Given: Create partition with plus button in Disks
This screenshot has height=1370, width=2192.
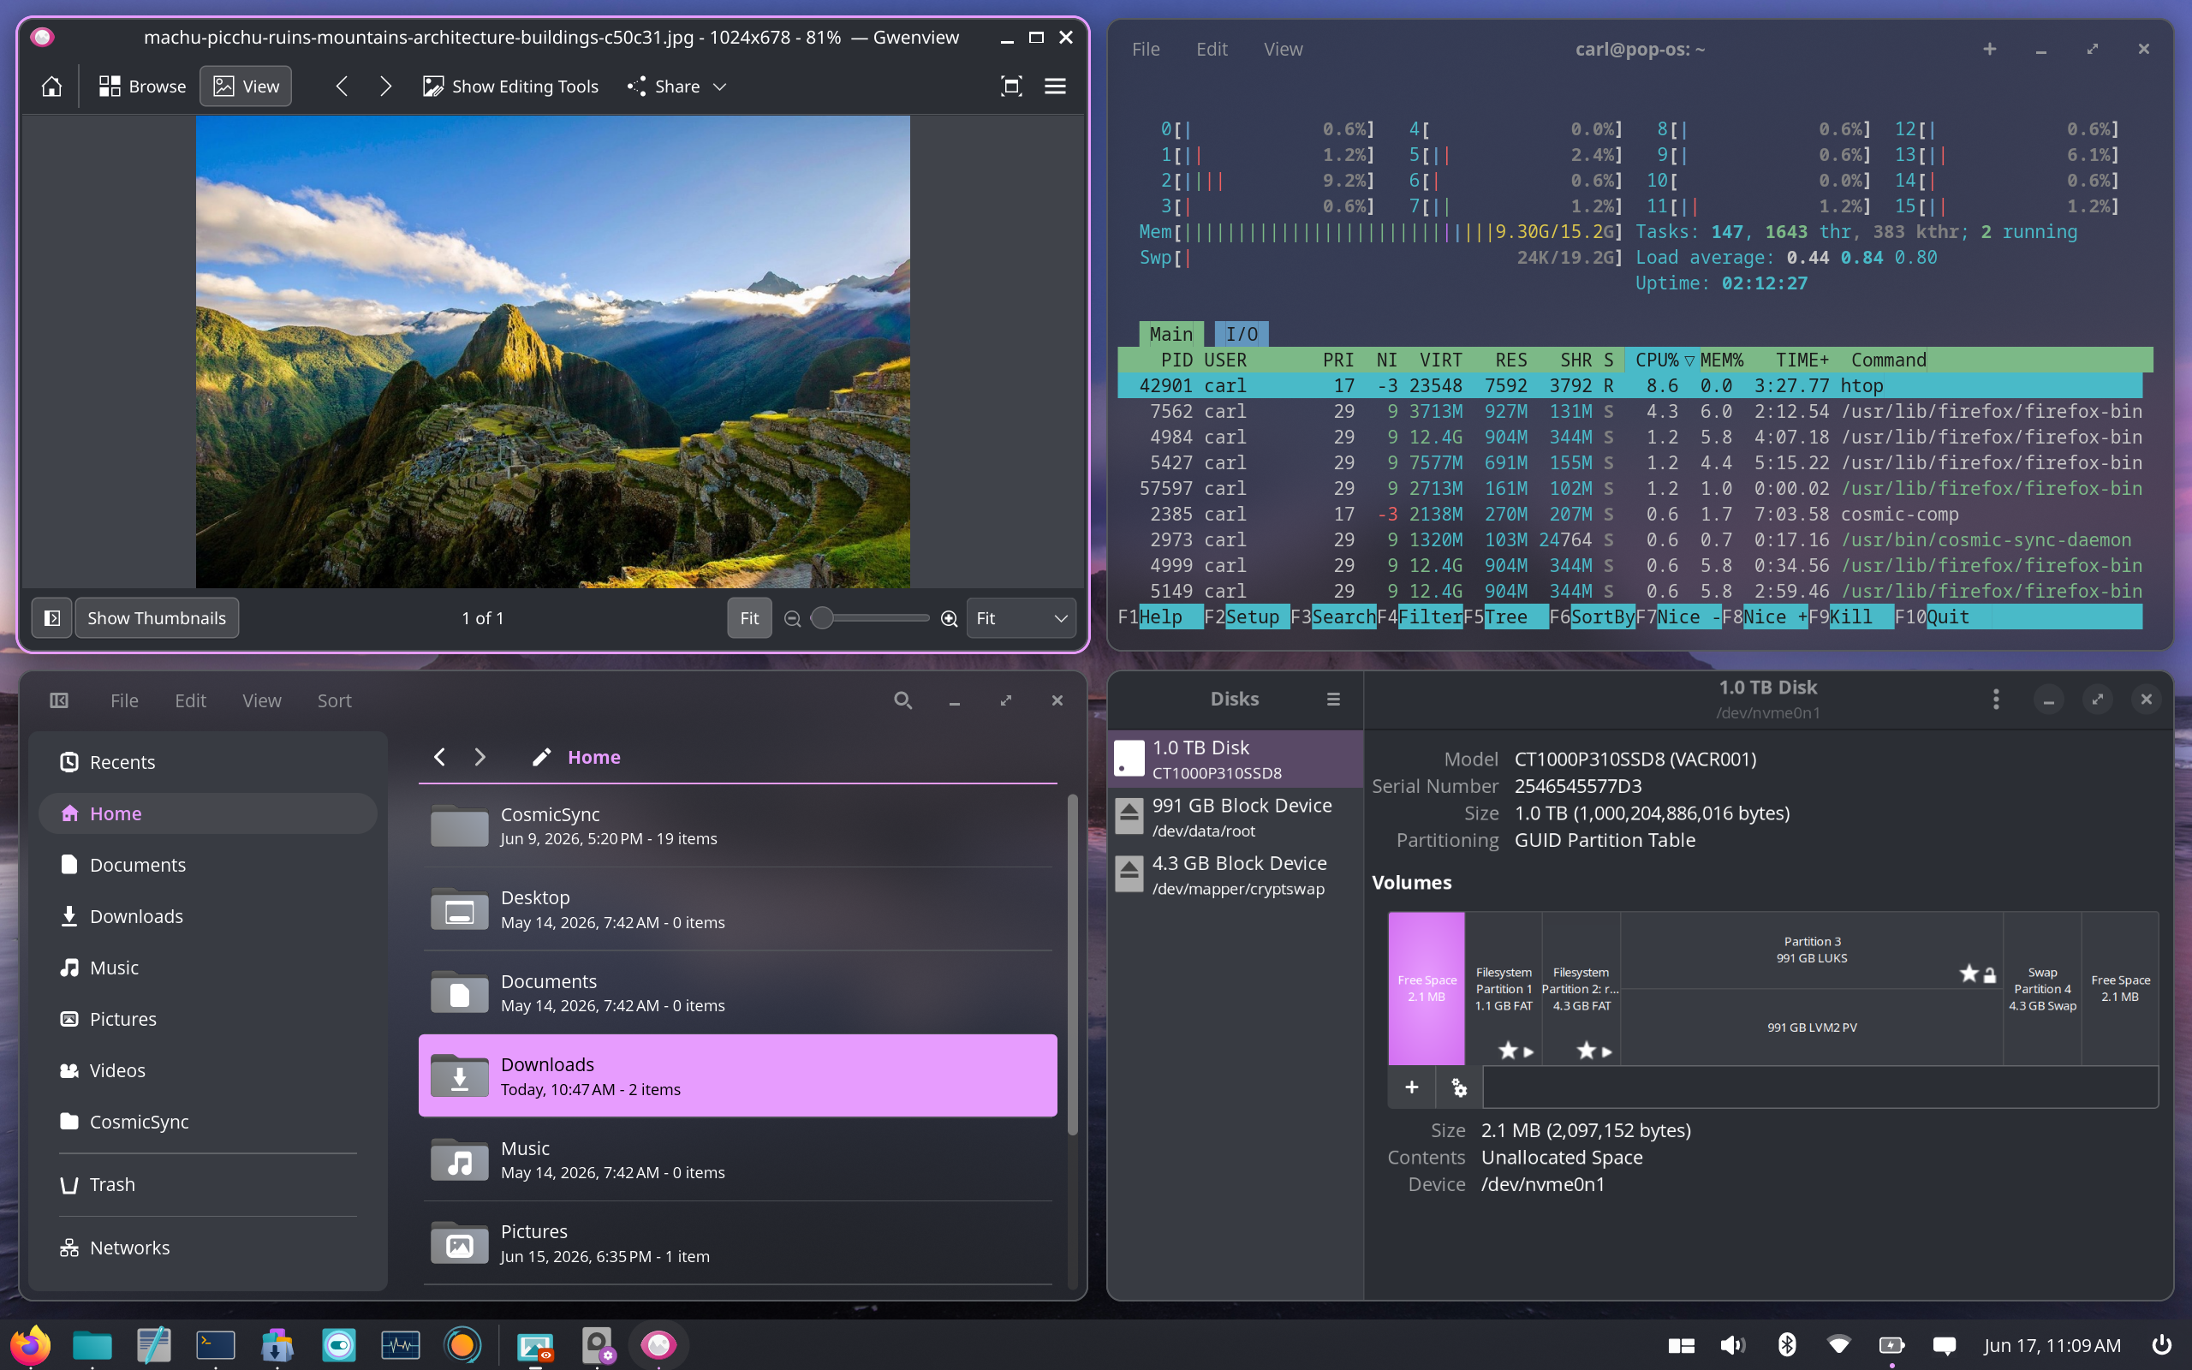Looking at the screenshot, I should [1411, 1087].
